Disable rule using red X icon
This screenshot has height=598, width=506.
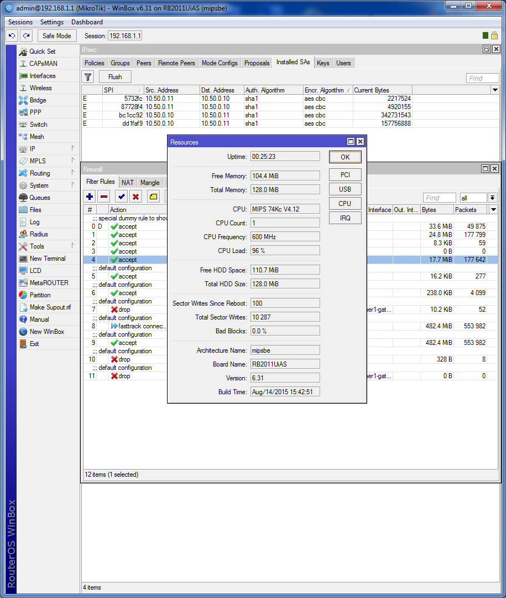pyautogui.click(x=135, y=196)
